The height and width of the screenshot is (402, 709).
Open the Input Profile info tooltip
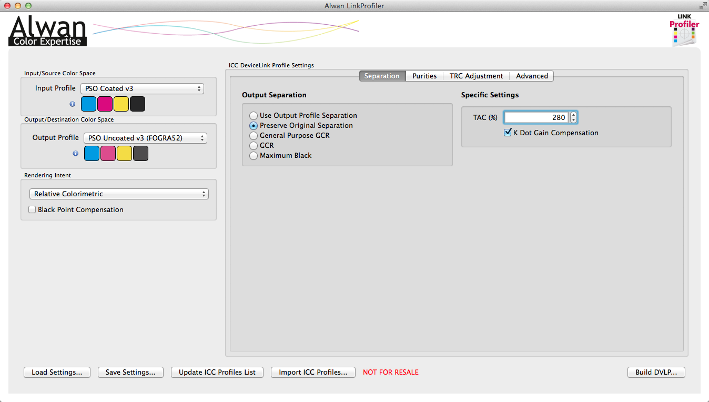72,104
